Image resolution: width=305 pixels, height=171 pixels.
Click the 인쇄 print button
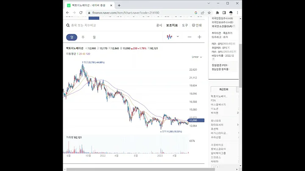[x=197, y=25]
